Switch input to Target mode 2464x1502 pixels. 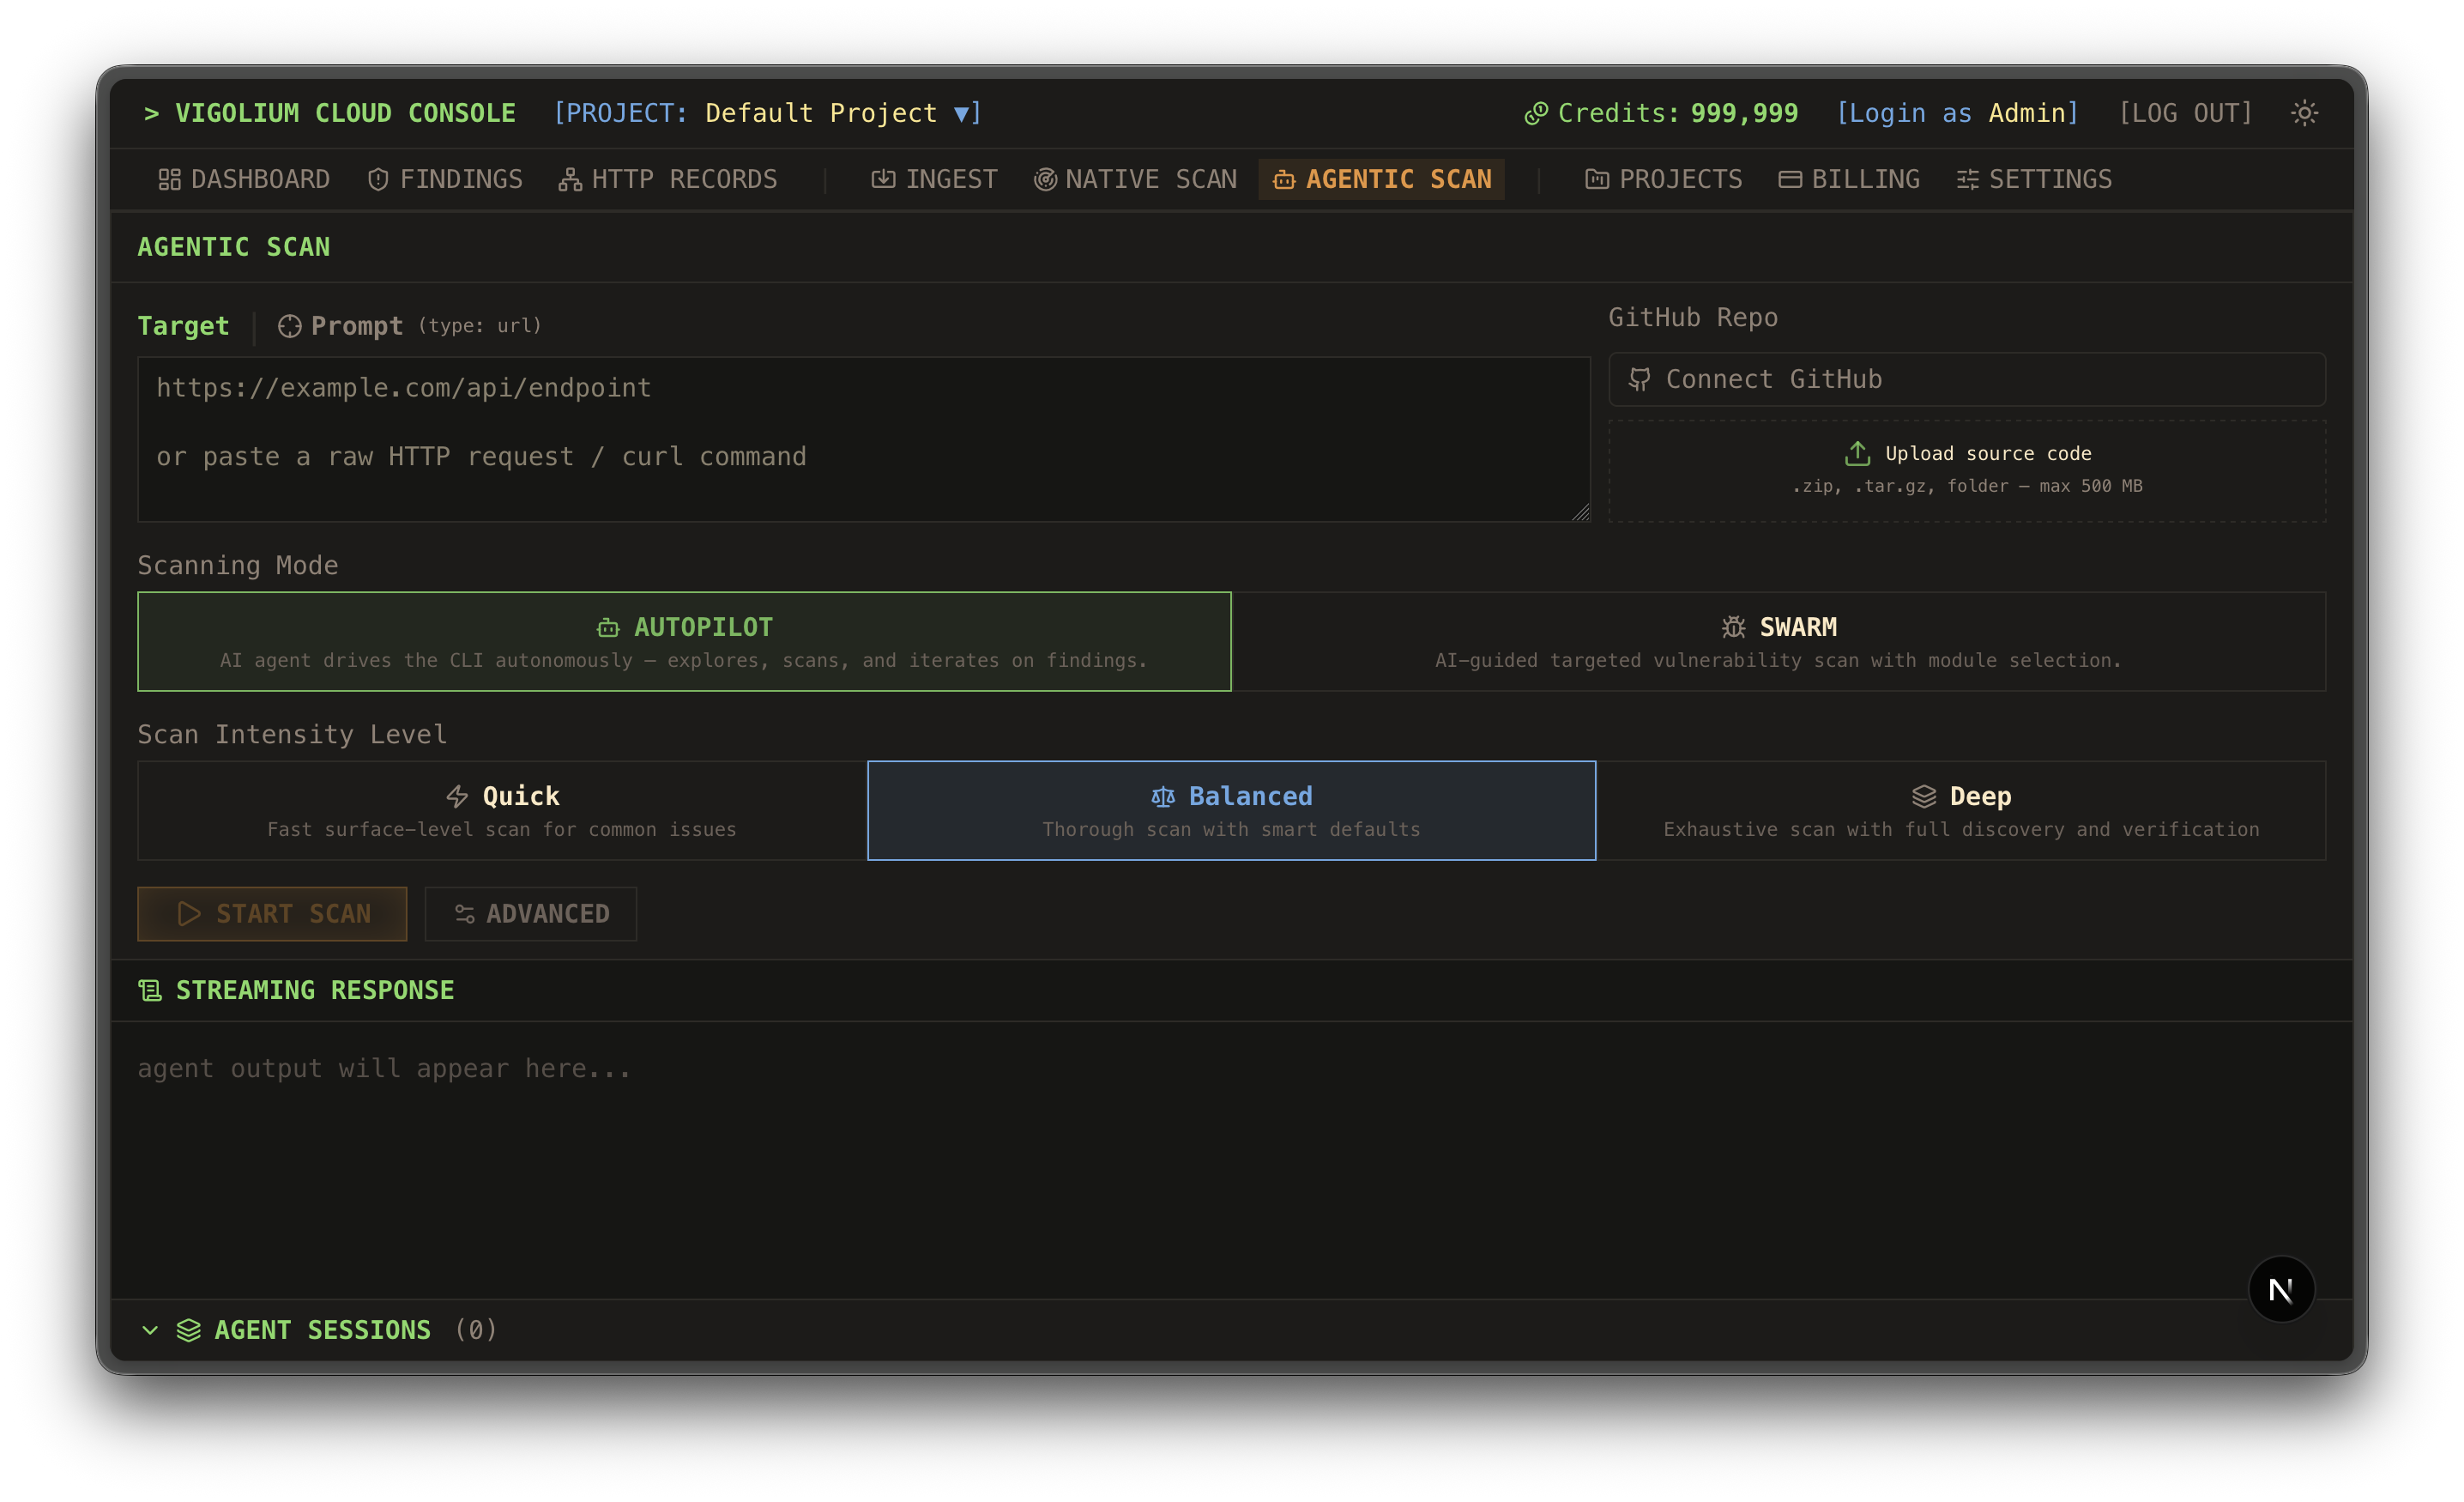[x=183, y=326]
